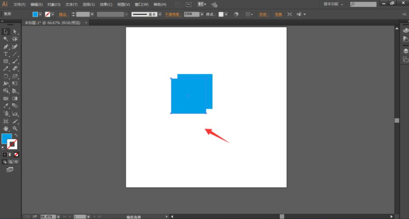Select the Column Graph tool
Image resolution: width=409 pixels, height=219 pixels.
15,114
